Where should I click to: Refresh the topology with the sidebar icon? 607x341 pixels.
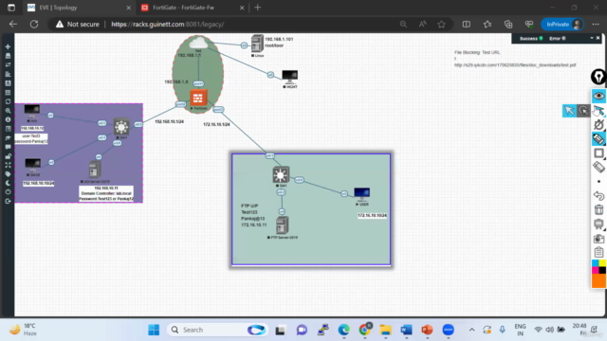(x=8, y=101)
